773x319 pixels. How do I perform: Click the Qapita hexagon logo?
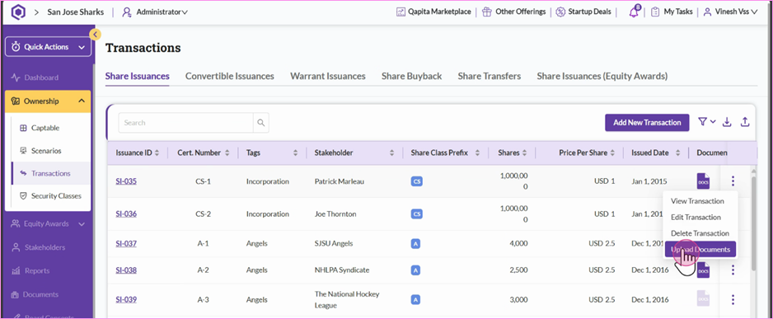(18, 12)
